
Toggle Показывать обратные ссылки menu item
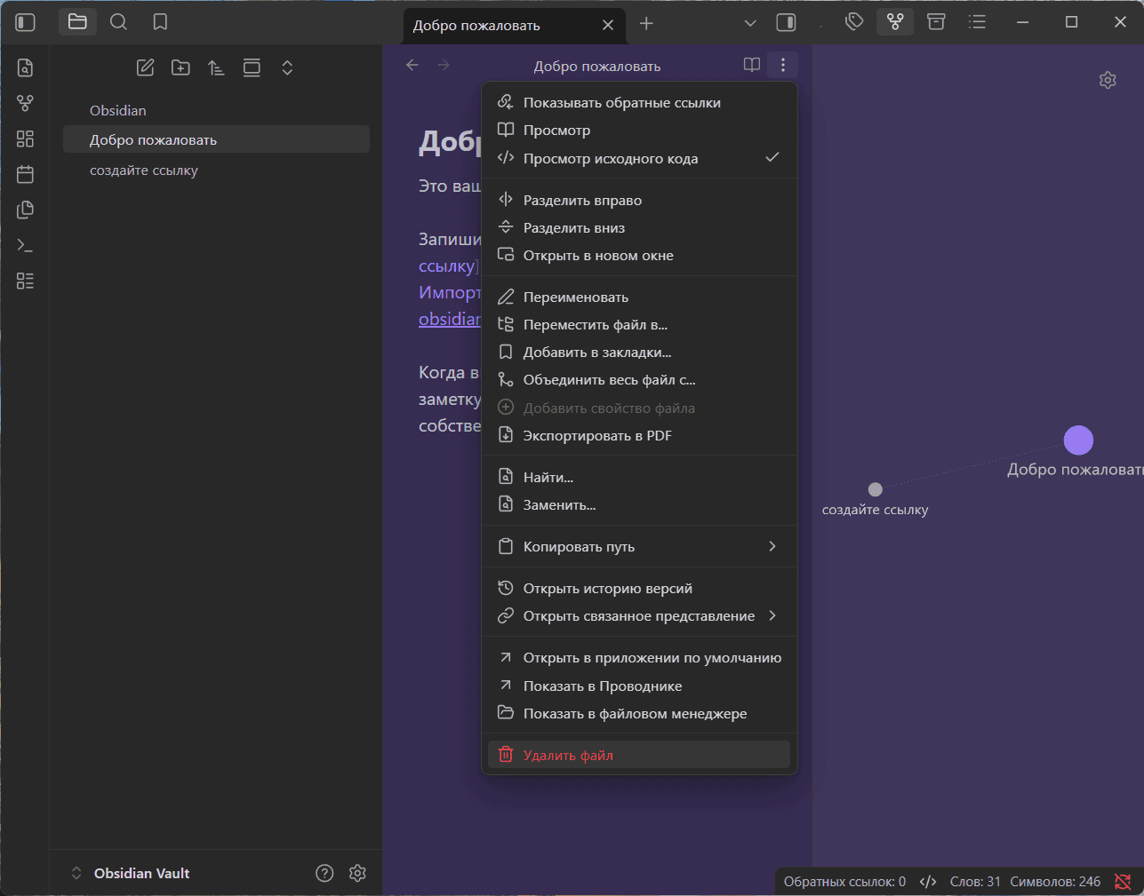639,102
